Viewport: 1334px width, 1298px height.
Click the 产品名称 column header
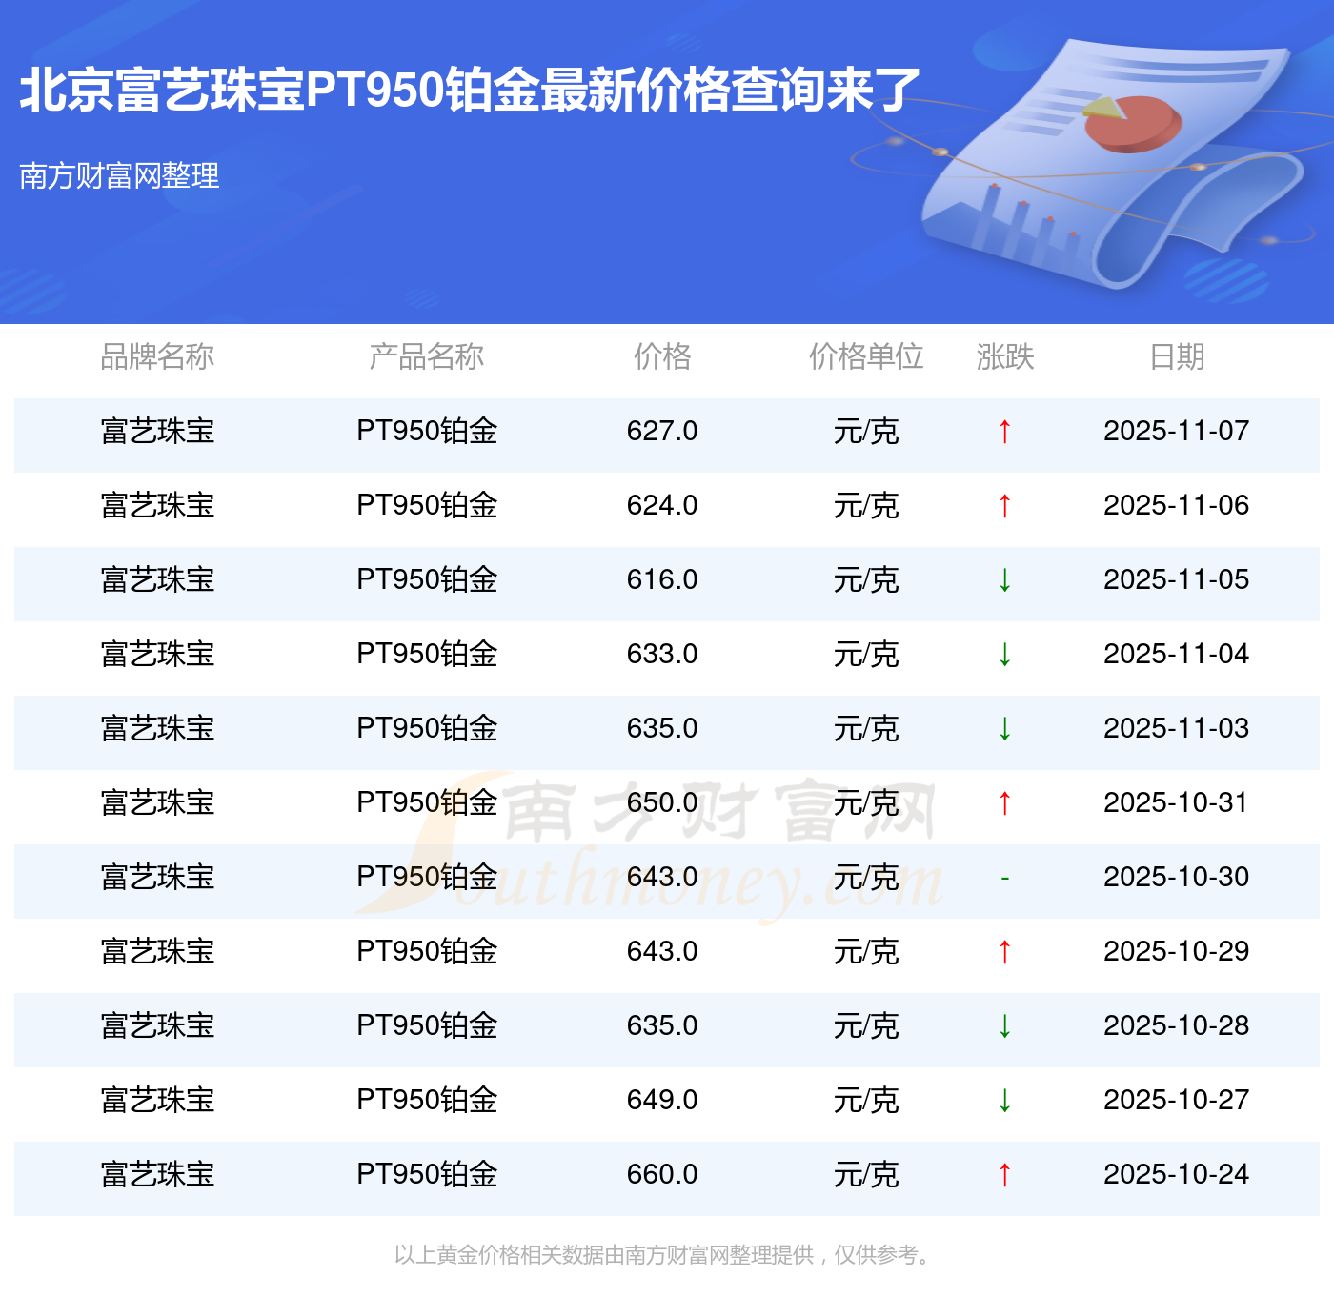pyautogui.click(x=427, y=357)
